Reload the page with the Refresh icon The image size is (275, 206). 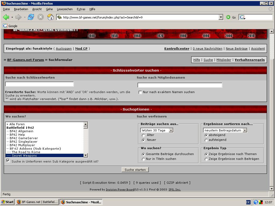pos(31,17)
